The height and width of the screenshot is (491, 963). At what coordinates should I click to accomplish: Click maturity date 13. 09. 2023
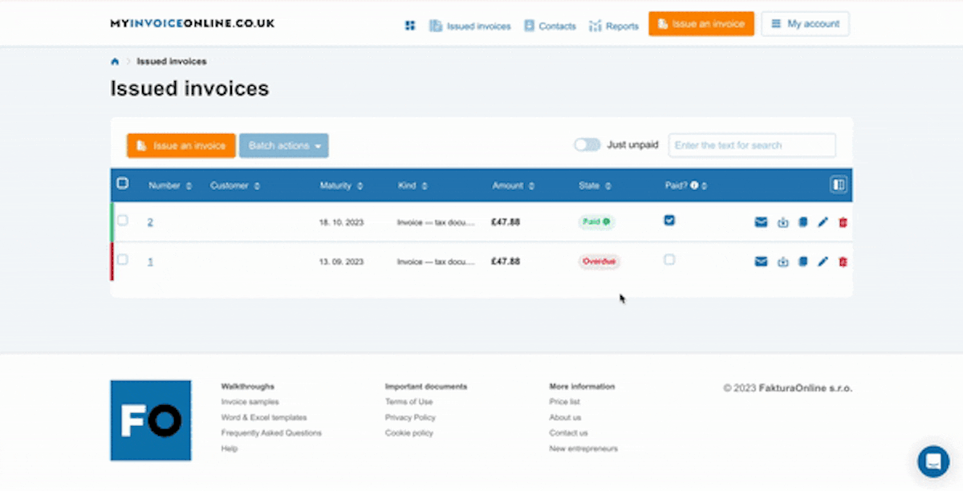pyautogui.click(x=342, y=262)
